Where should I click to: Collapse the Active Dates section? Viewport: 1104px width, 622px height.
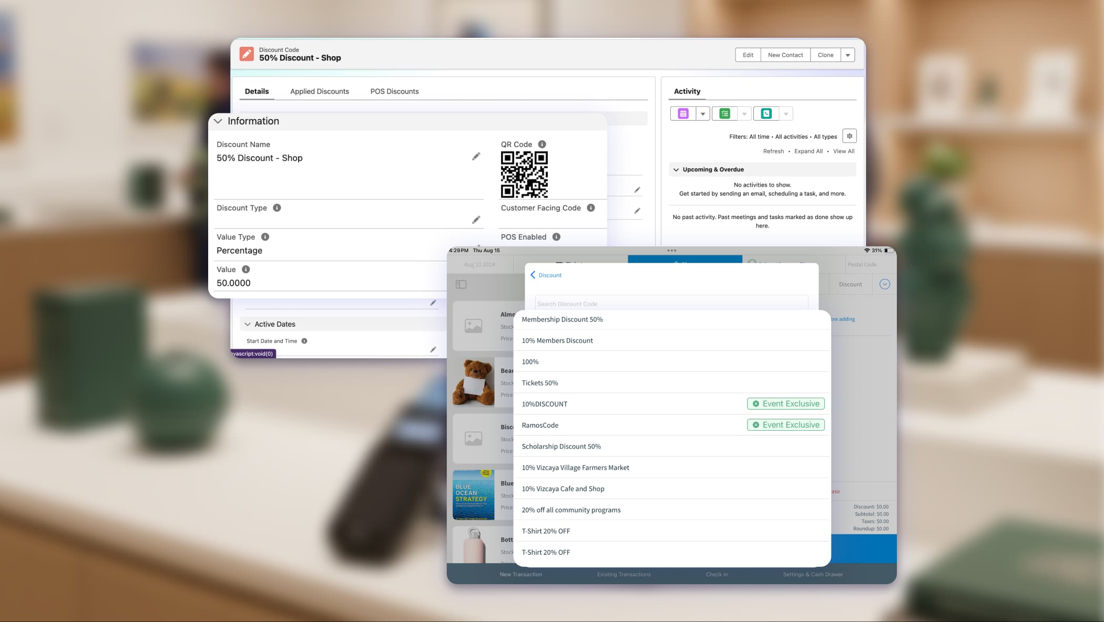[247, 324]
